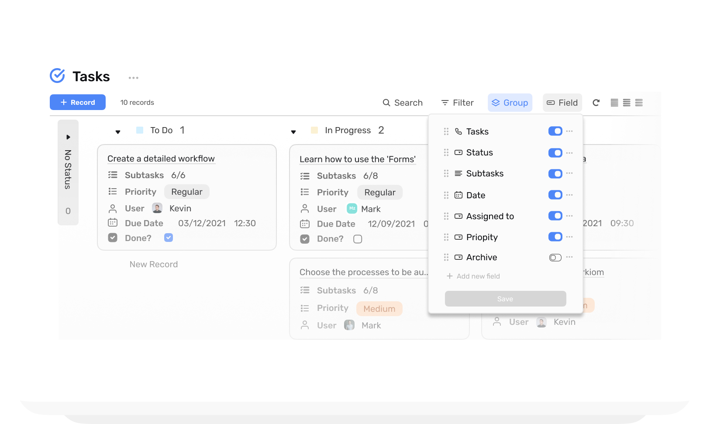The image size is (710, 424).
Task: Click Kevin's avatar in the To Do card
Action: 157,208
